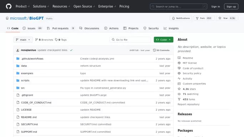Click the Security policy link in About

tap(192, 73)
